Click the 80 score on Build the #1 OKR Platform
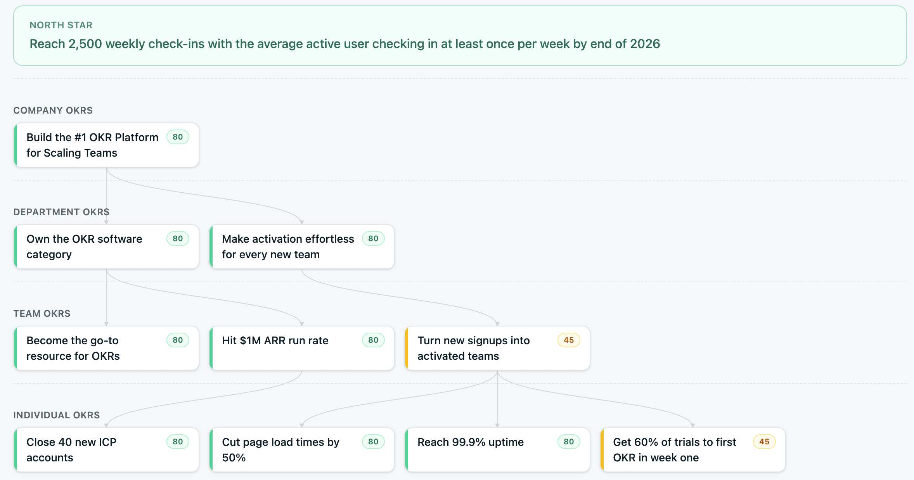This screenshot has width=914, height=480. coord(178,137)
